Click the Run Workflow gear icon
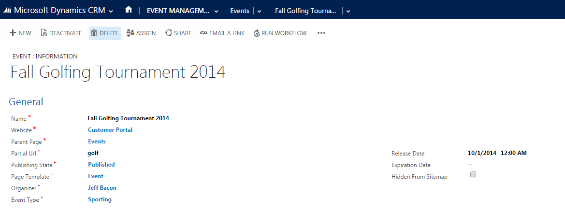Screen dimensions: 565x211 257,33
